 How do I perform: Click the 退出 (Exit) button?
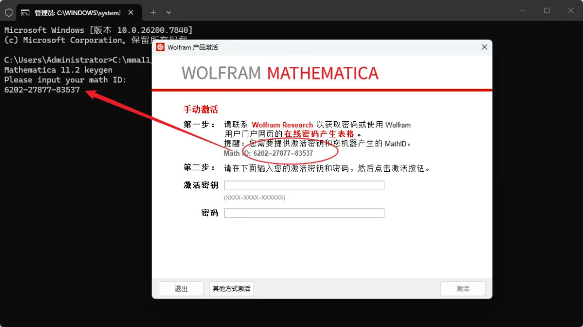(x=181, y=289)
